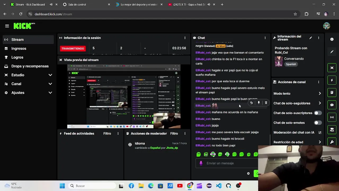Mute the YouTube Kapo x Feid tab audio
The height and width of the screenshot is (191, 339).
coord(209,5)
